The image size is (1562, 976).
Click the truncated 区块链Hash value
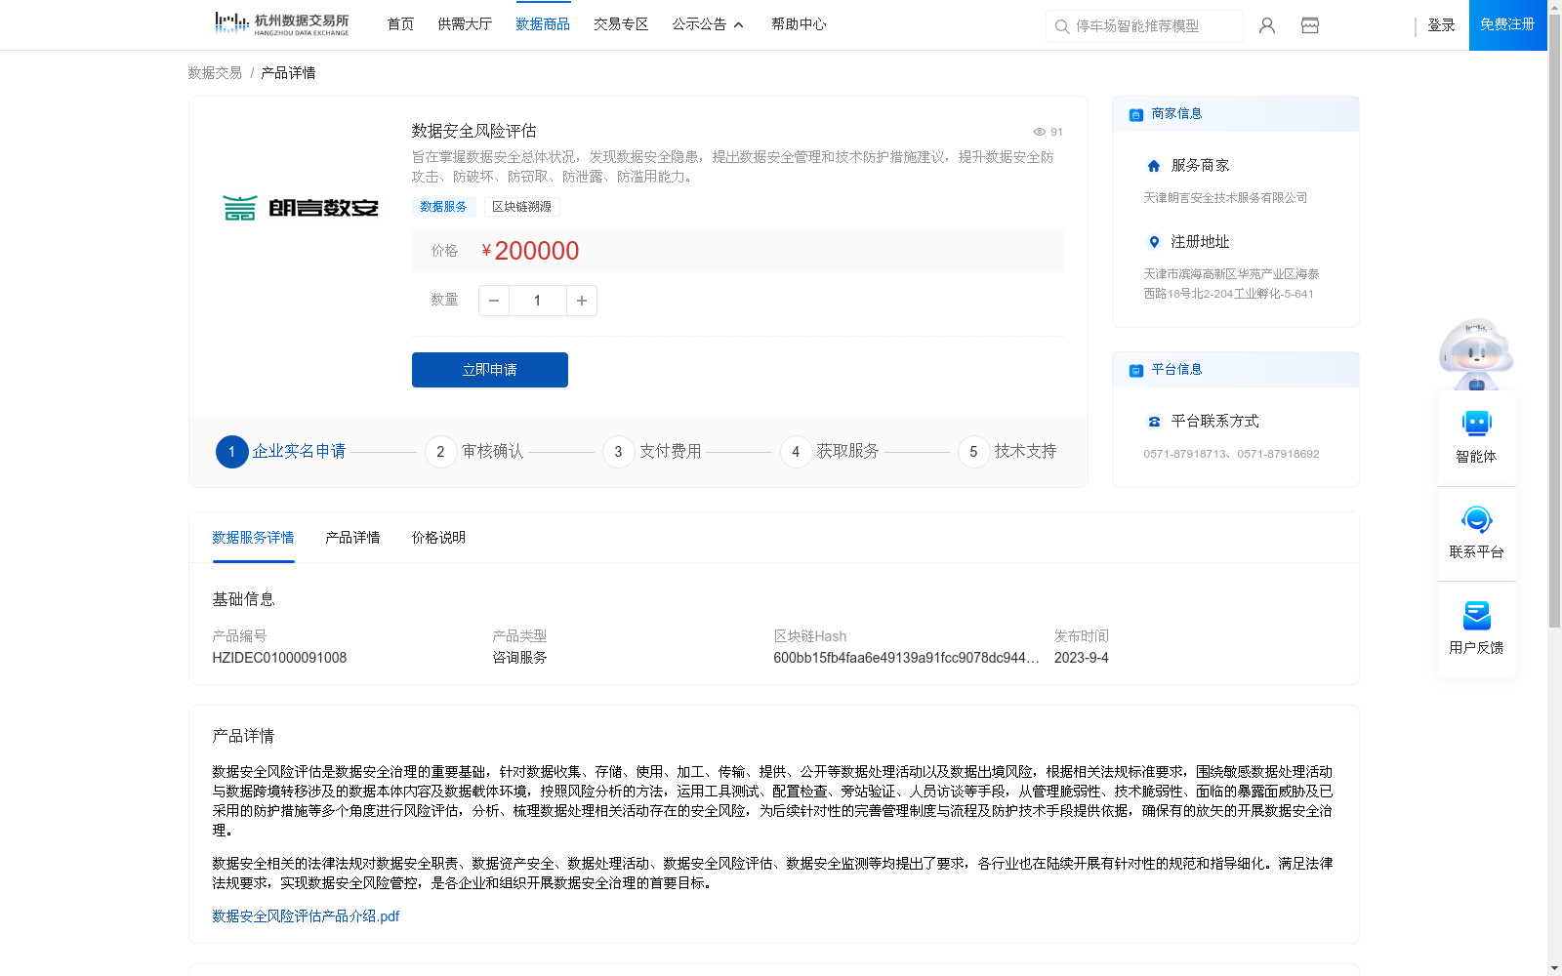tap(906, 658)
